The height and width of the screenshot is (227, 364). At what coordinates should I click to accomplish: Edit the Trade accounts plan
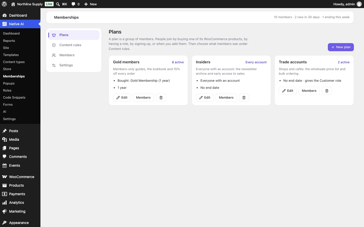288,91
